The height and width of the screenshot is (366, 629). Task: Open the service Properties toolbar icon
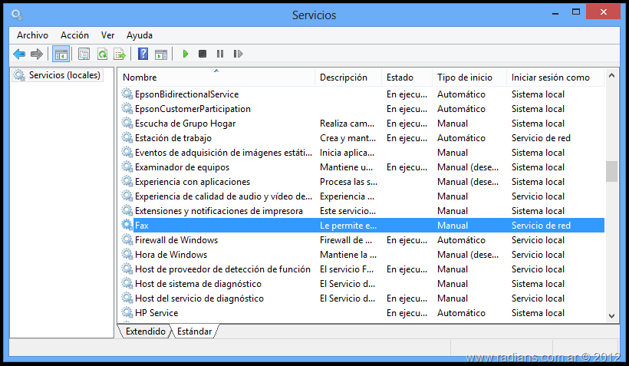point(84,54)
